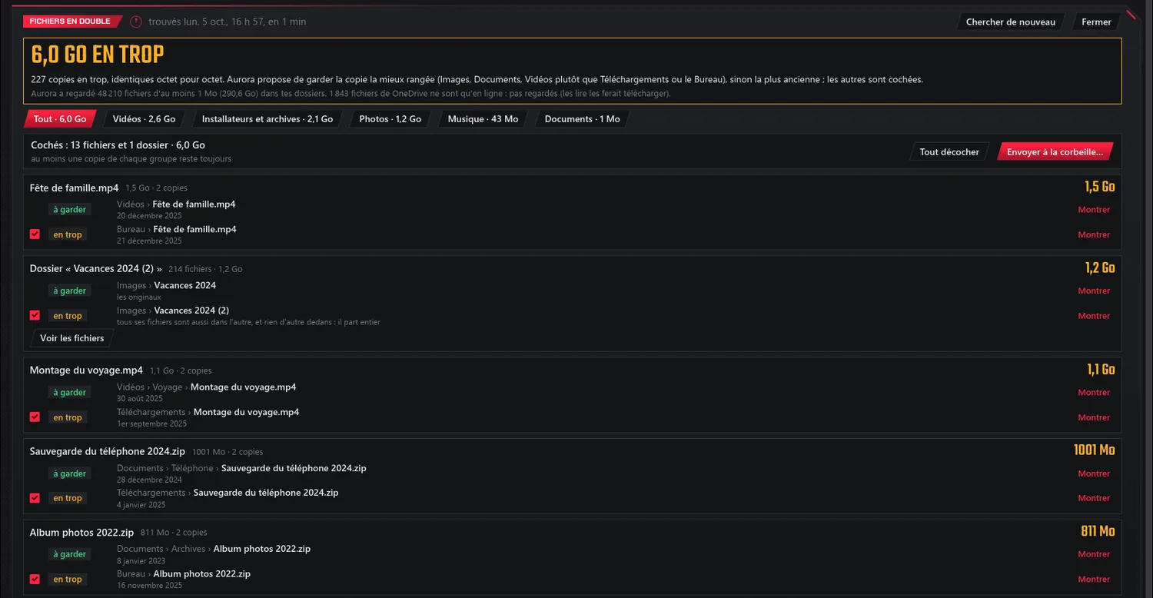Click the en trop tag for Vacances 2024 (2)

68,316
